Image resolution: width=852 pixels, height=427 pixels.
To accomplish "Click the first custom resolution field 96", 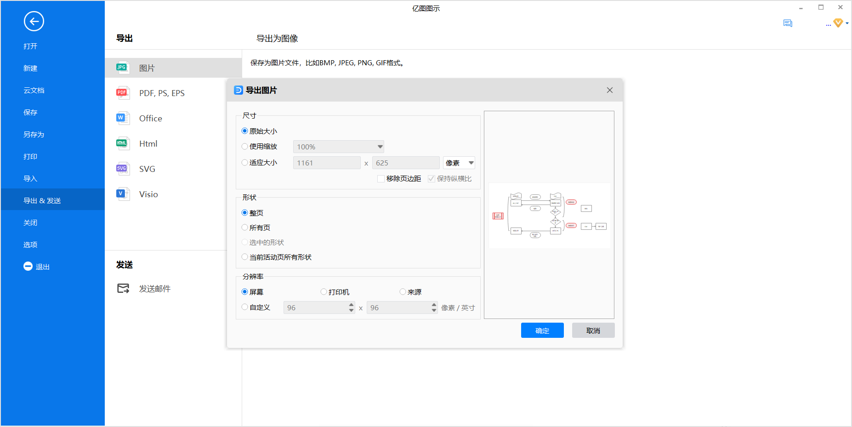I will (x=319, y=307).
